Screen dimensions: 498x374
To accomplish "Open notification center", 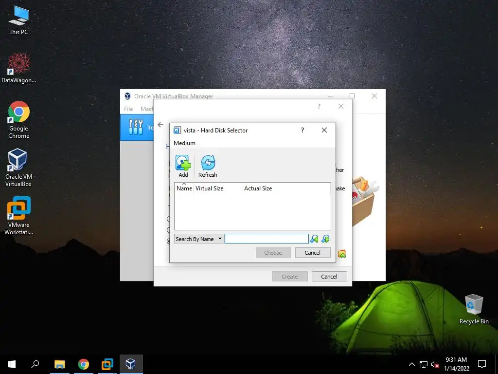I will pyautogui.click(x=482, y=364).
